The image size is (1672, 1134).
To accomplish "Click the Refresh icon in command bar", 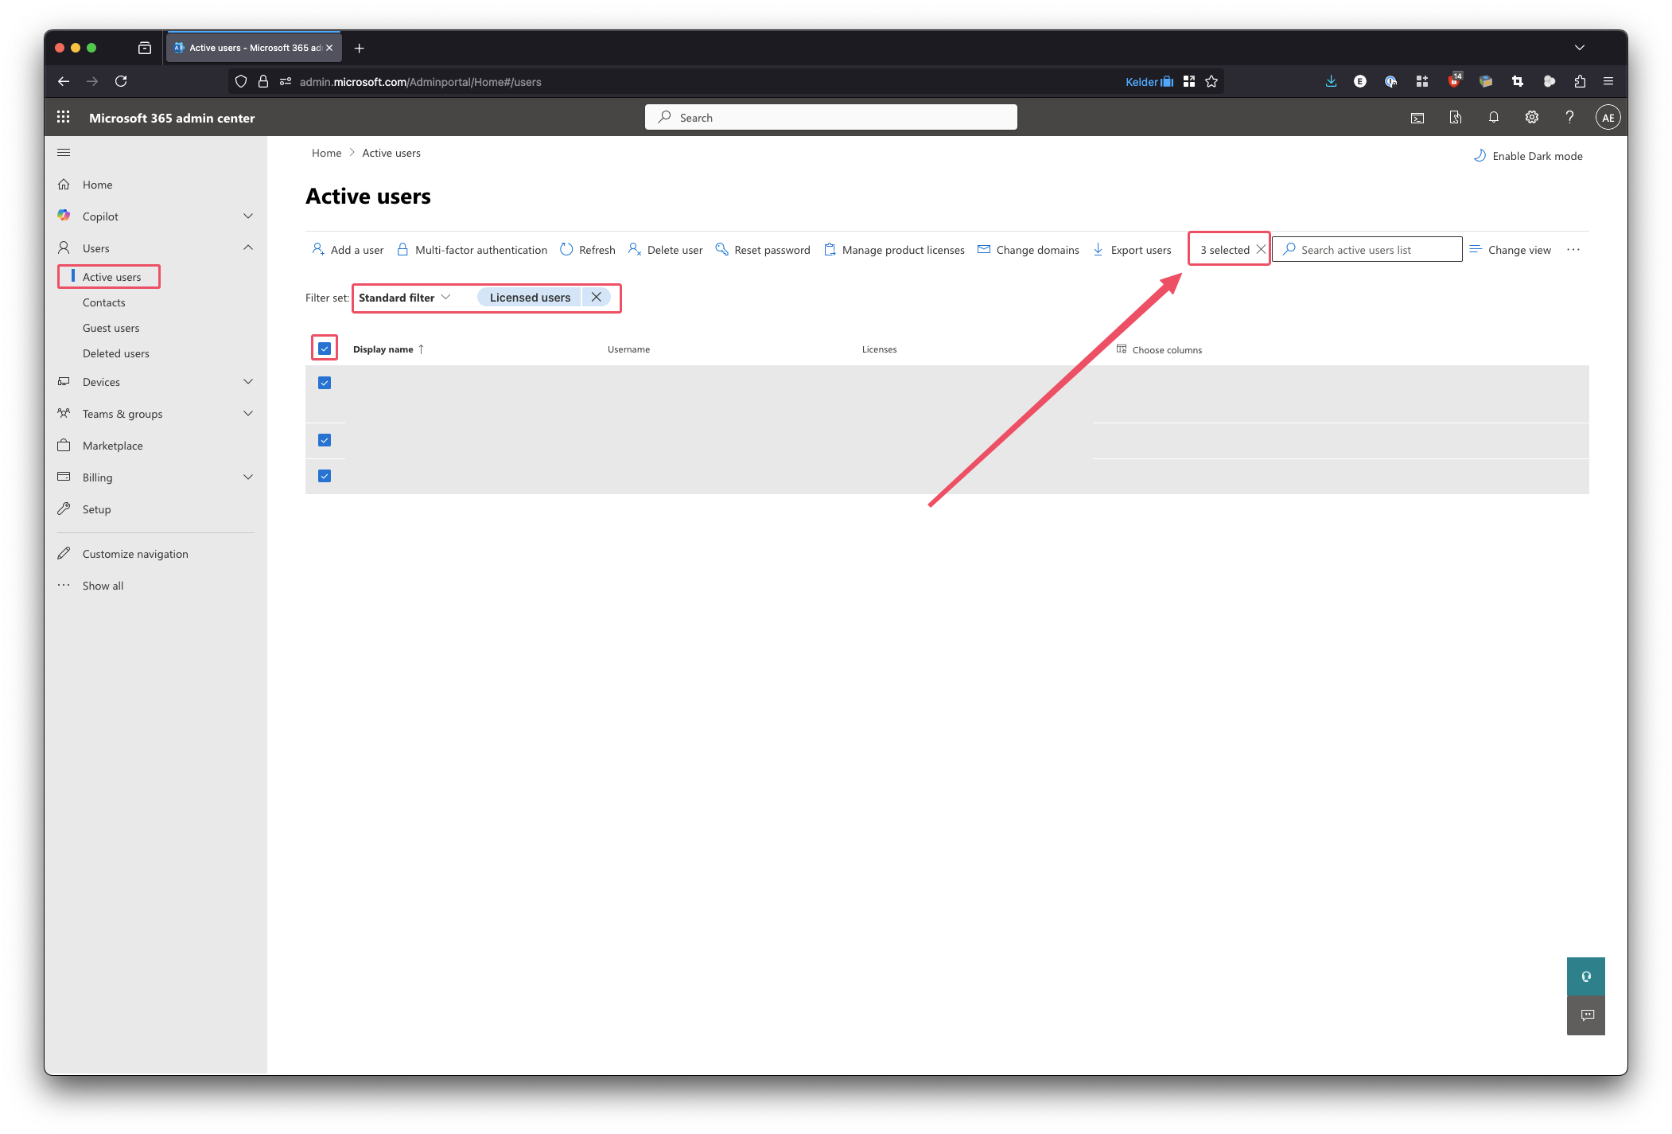I will point(566,250).
